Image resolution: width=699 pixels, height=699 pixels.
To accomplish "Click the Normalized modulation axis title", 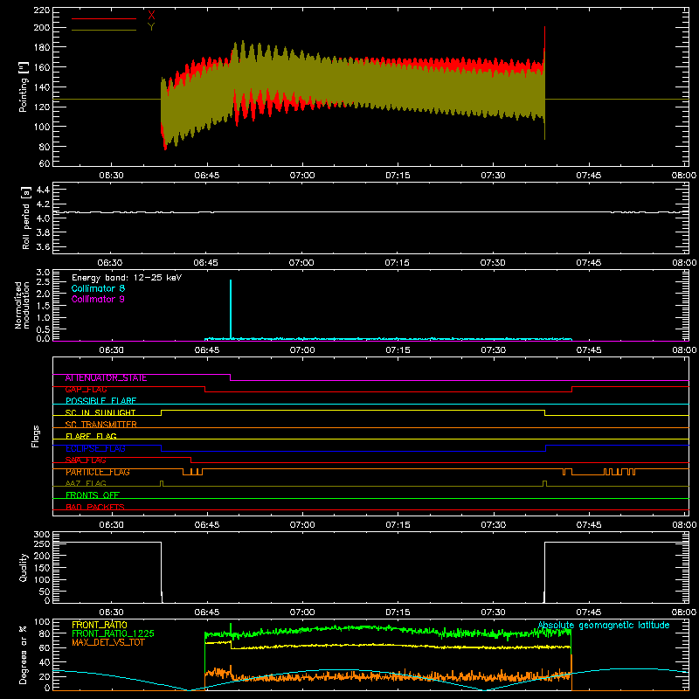I will coord(23,305).
